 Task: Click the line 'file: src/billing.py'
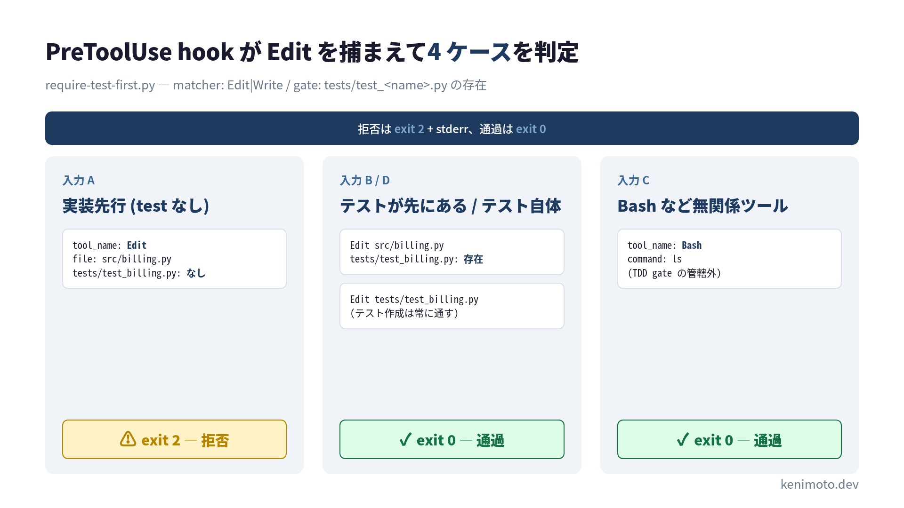[x=122, y=259]
